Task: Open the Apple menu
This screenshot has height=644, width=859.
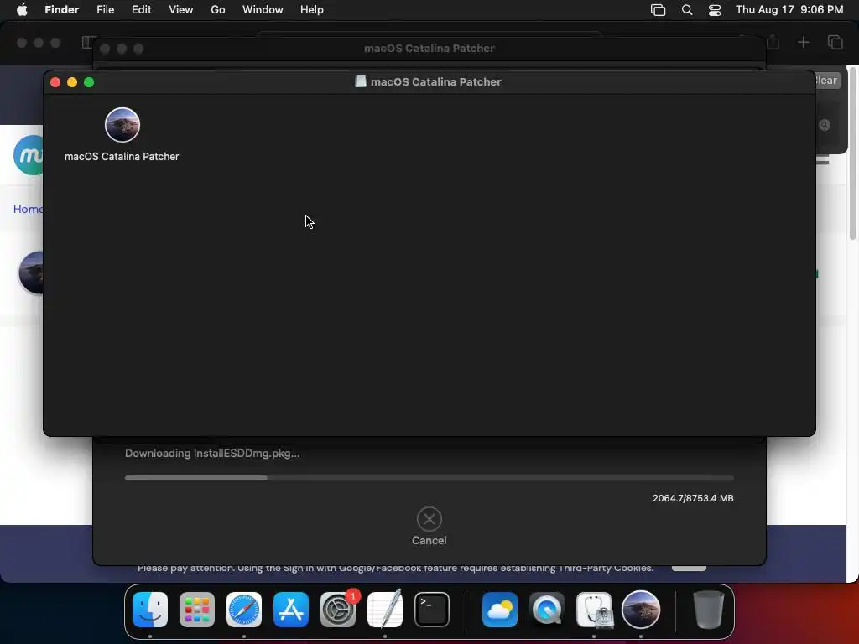Action: click(22, 10)
